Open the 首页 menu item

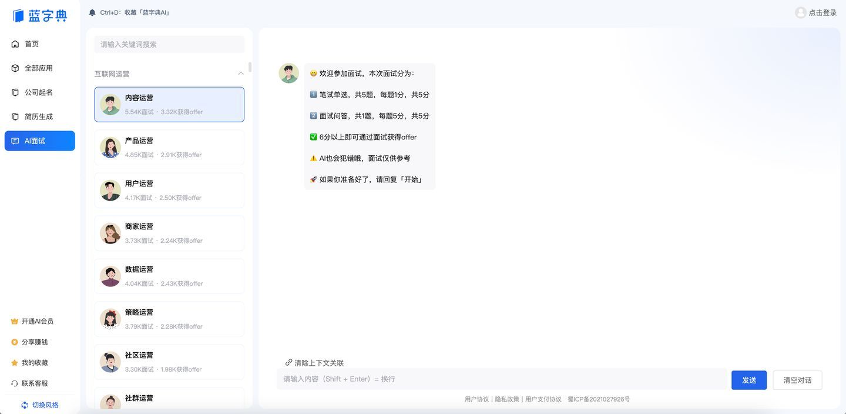click(x=40, y=44)
